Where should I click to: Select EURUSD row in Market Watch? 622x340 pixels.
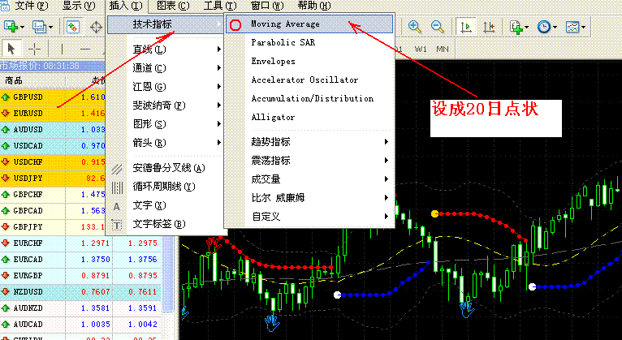pos(53,114)
